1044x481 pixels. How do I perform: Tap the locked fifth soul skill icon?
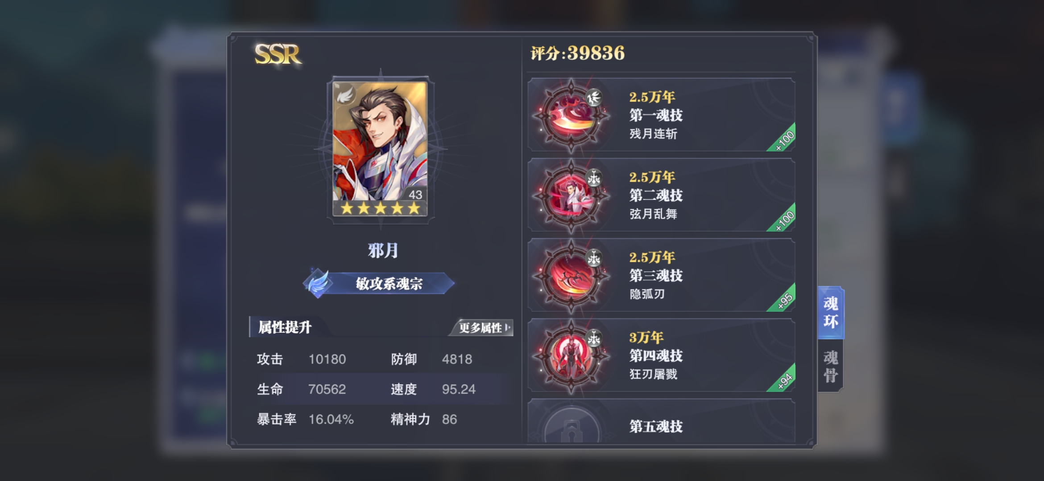click(x=571, y=427)
